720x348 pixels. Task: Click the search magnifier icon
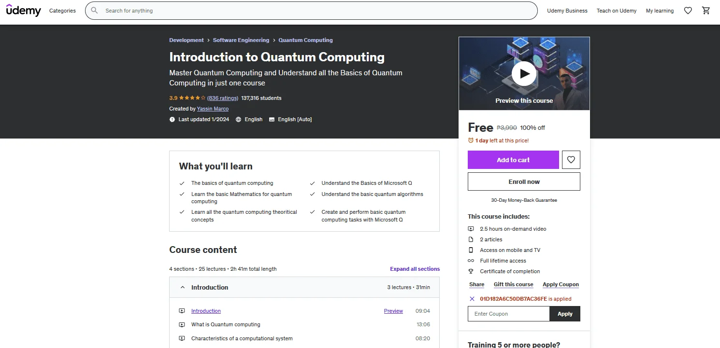(x=94, y=11)
